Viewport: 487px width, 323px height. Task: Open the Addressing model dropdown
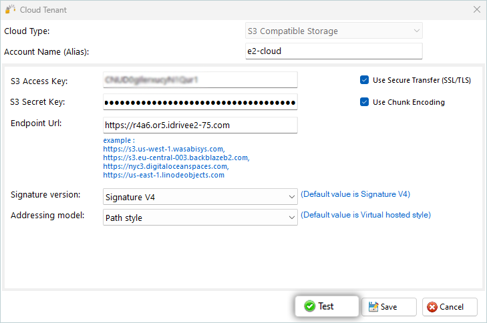(x=200, y=218)
